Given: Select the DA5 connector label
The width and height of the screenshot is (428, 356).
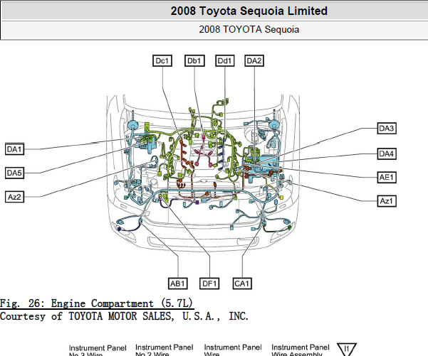Looking at the screenshot, I should (x=14, y=173).
